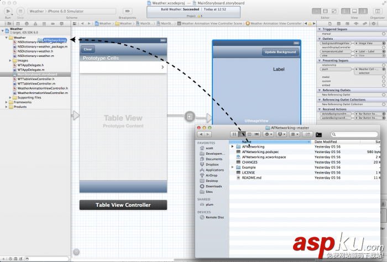Switch to the Assistant editor
The image size is (387, 262).
tap(325, 12)
